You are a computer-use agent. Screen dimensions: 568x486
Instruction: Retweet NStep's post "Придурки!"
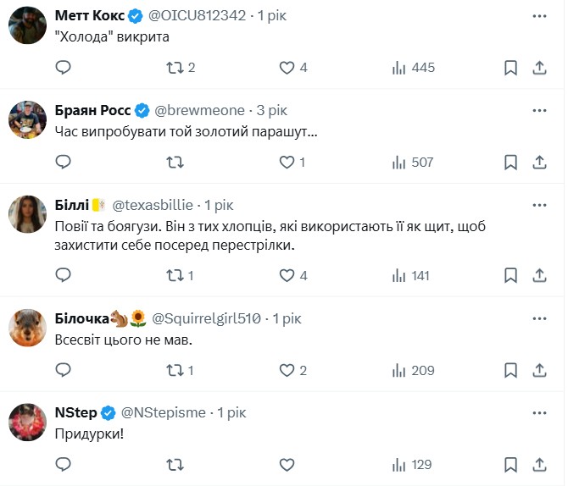175,464
